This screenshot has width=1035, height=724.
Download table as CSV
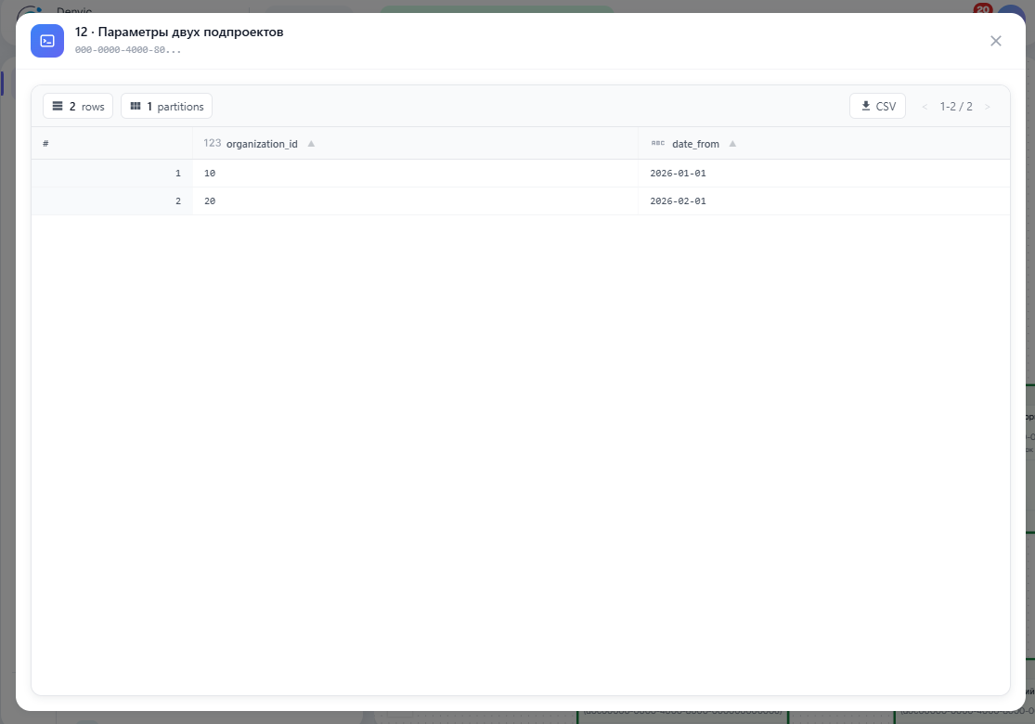coord(877,106)
